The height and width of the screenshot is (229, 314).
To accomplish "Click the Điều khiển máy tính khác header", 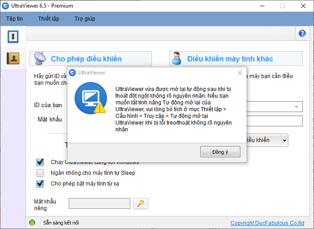I will click(x=236, y=59).
